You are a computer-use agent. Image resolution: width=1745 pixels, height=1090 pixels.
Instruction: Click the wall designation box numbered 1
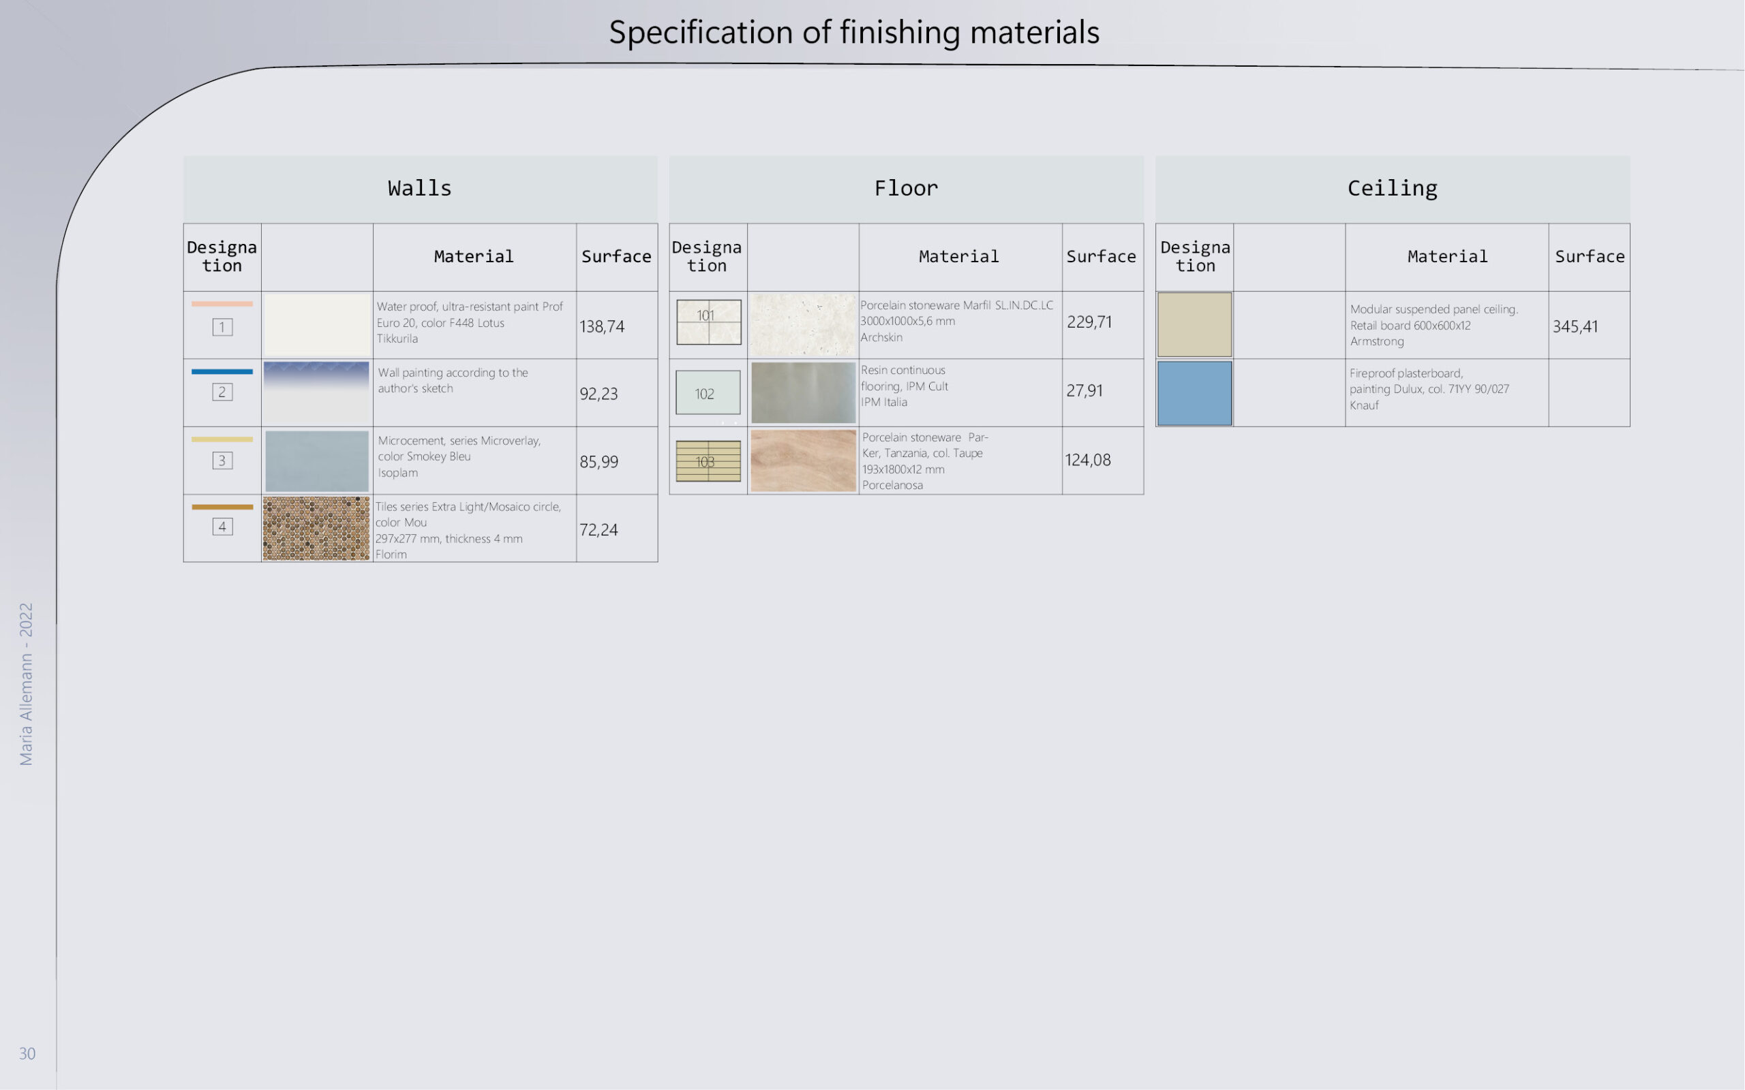222,327
